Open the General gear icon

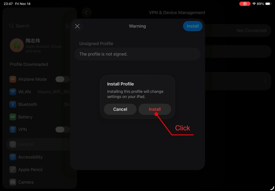[x=13, y=144]
